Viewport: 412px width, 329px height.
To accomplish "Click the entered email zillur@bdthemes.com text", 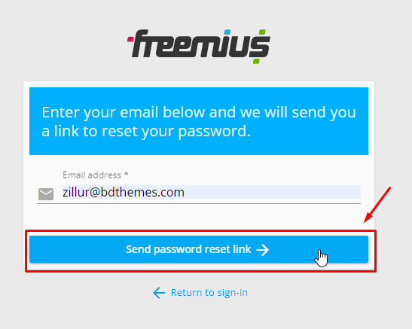I will (124, 193).
